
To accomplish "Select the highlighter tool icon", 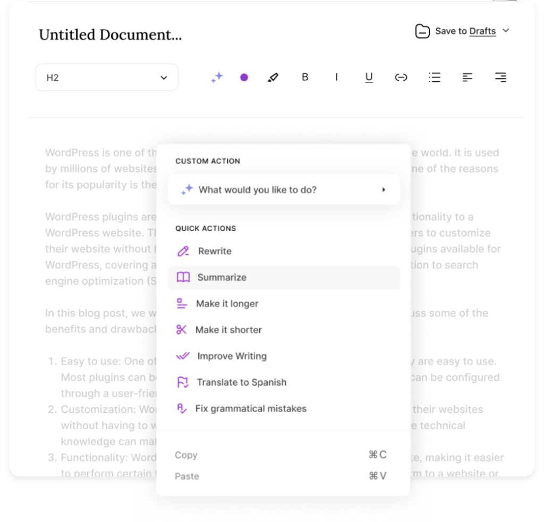I will point(273,78).
